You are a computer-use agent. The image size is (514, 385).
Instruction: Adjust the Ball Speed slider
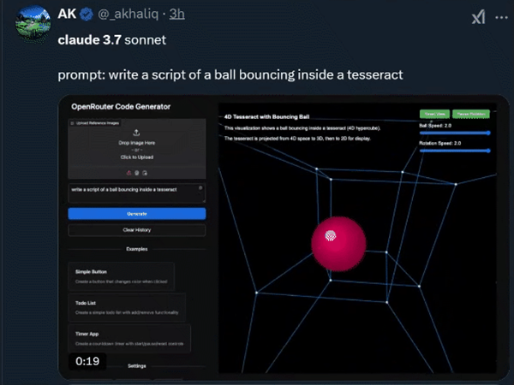pyautogui.click(x=455, y=133)
